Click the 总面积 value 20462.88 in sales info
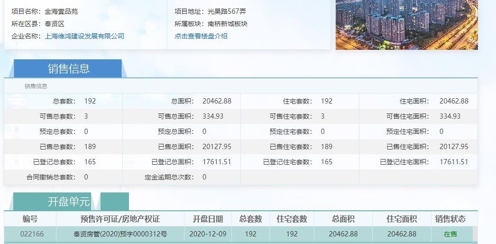Image resolution: width=496 pixels, height=244 pixels. [217, 101]
